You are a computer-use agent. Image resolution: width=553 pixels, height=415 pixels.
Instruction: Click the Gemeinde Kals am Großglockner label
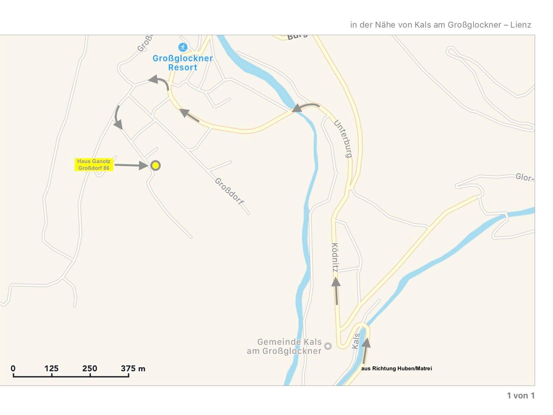click(x=284, y=346)
